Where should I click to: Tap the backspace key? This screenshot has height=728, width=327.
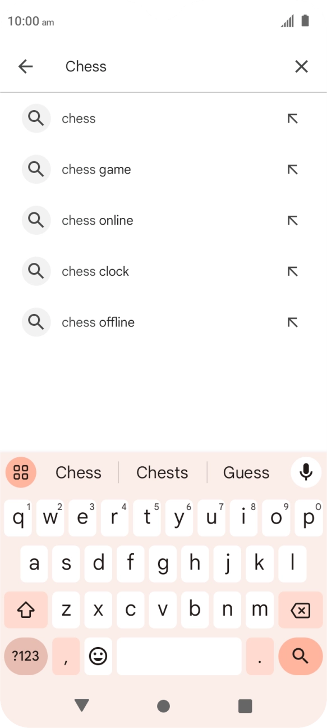coord(300,609)
